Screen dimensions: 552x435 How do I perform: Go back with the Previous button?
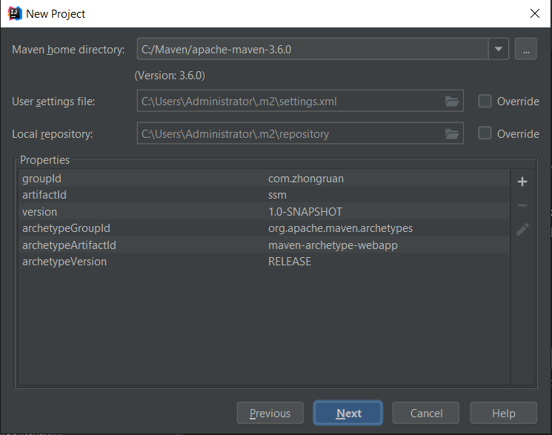coord(270,414)
